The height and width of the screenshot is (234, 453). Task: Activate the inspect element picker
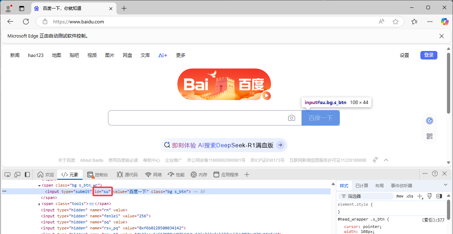pos(7,175)
